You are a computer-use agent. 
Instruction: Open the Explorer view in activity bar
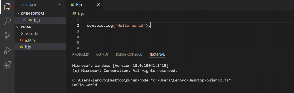coord(7,7)
